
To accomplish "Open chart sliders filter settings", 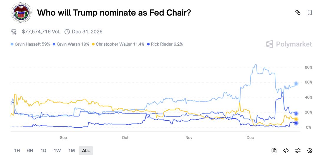I will click(x=298, y=151).
